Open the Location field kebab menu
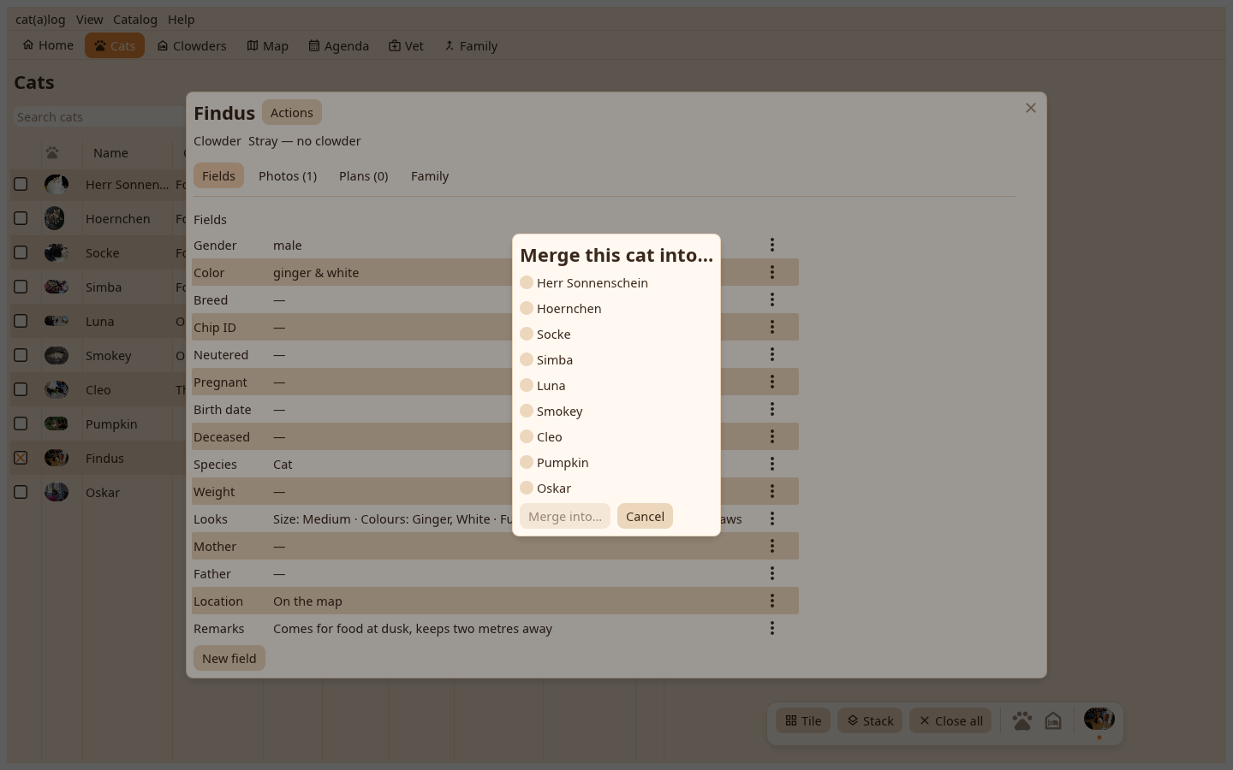 [x=771, y=601]
